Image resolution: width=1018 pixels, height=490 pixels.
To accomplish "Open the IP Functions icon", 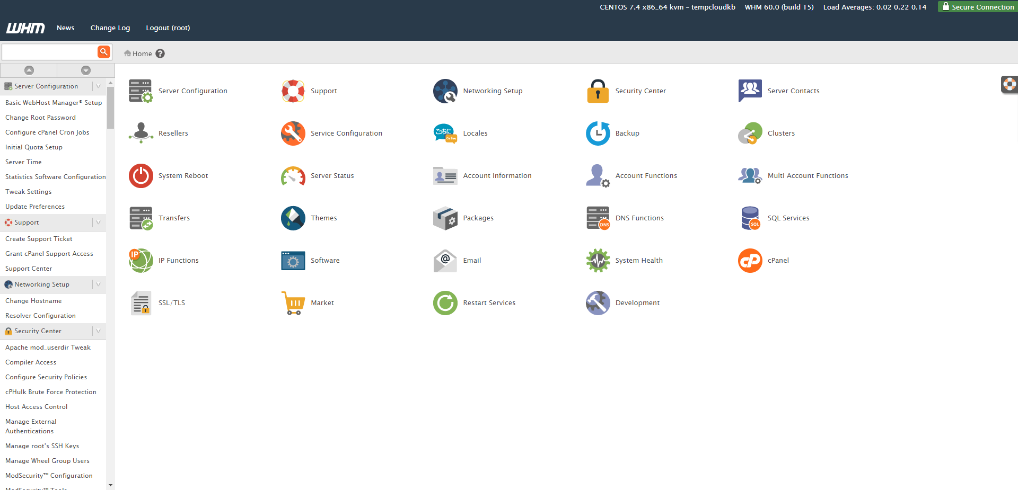I will click(141, 261).
